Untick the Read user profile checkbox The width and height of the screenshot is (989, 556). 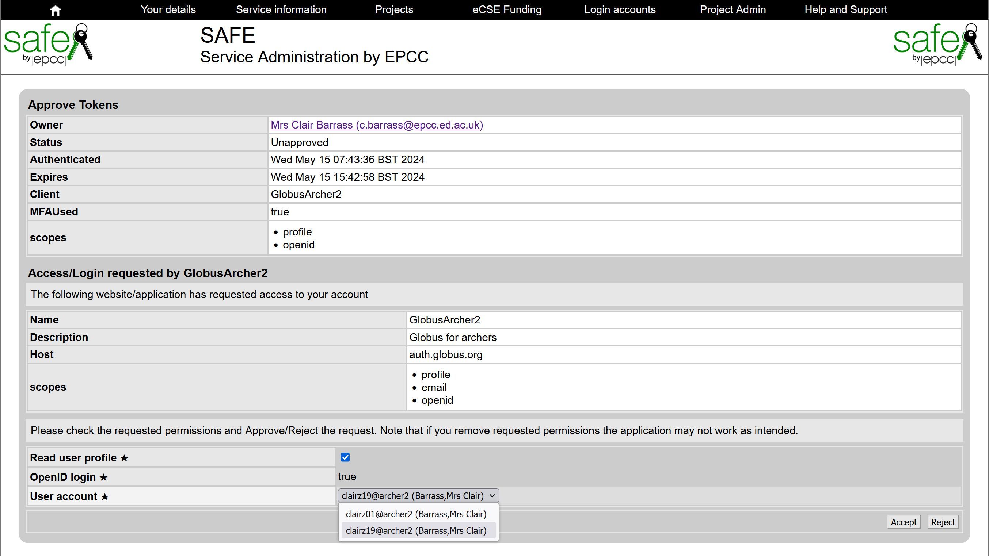point(345,457)
